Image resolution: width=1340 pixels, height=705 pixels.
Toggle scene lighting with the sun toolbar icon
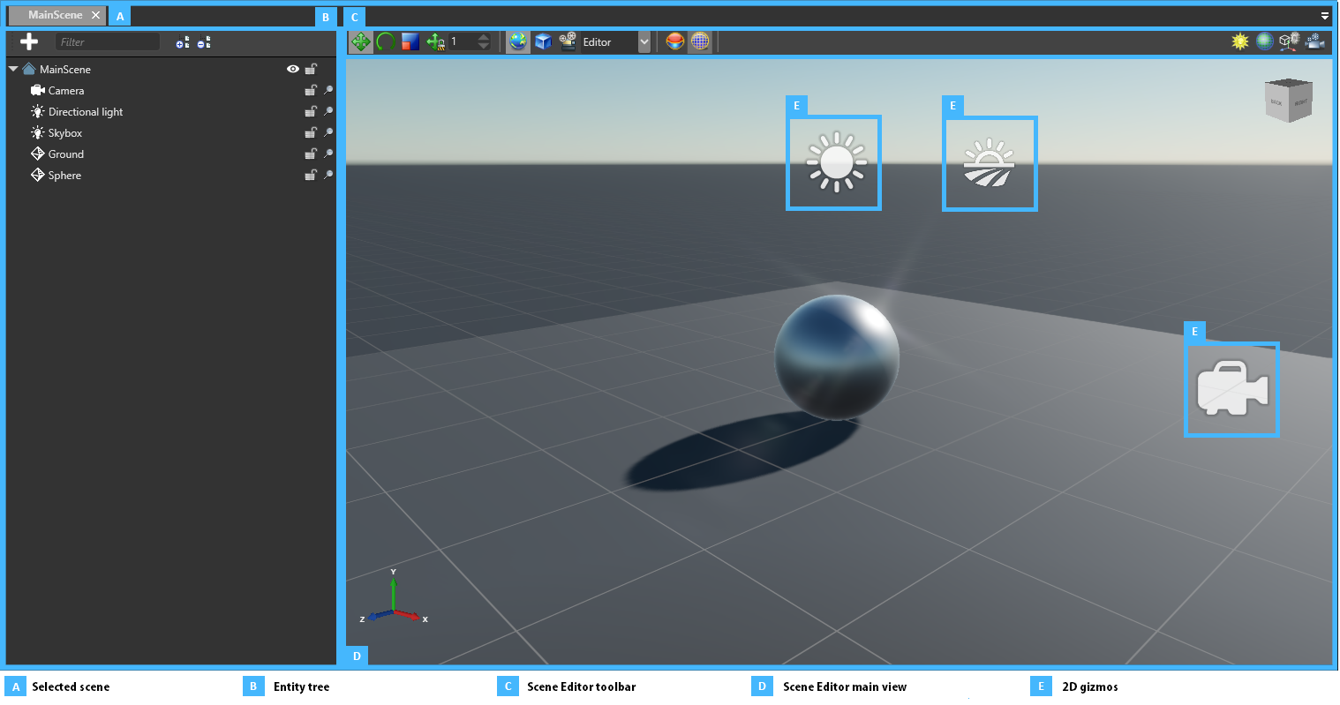tap(1239, 41)
